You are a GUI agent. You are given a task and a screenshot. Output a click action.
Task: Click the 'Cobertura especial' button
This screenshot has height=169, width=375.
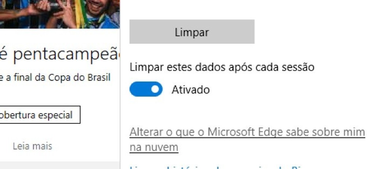[x=40, y=115]
